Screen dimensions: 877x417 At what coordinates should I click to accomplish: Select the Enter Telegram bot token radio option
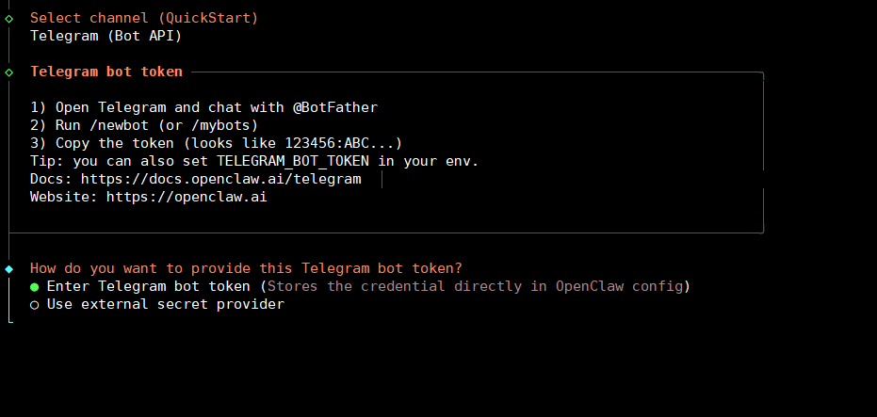tap(35, 286)
